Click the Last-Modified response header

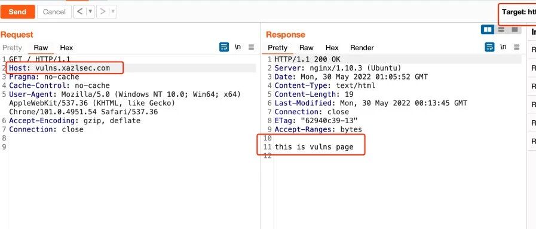coord(371,103)
